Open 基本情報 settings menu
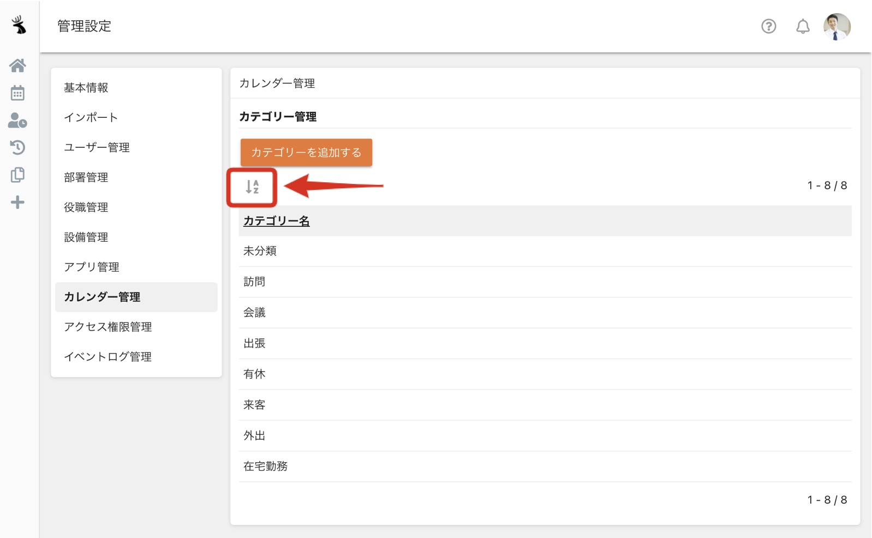The image size is (872, 538). coord(86,88)
